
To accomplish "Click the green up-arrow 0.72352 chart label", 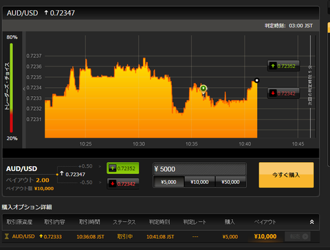I will pos(283,66).
